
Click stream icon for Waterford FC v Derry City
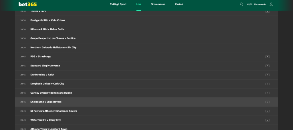pyautogui.click(x=267, y=120)
